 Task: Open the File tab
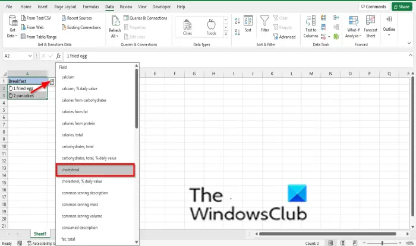(9, 7)
